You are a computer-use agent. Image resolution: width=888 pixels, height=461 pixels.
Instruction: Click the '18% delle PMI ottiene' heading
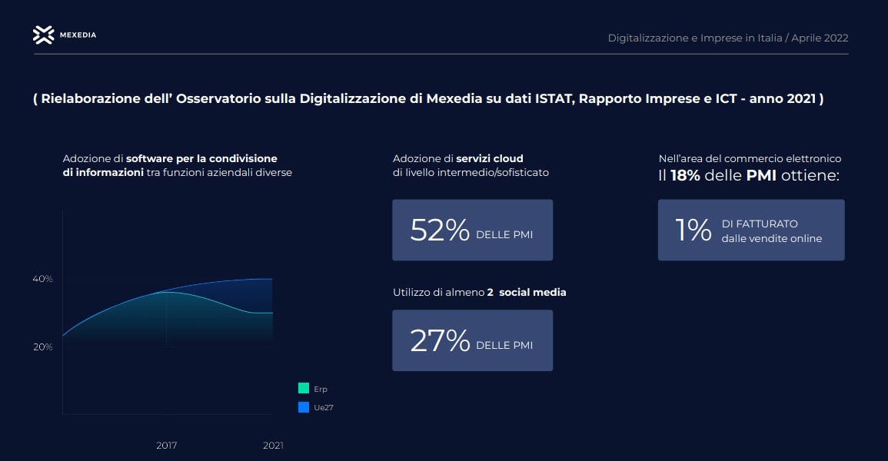click(749, 176)
